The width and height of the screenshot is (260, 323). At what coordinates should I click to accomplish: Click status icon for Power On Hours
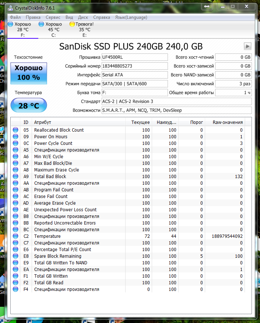click(15, 136)
